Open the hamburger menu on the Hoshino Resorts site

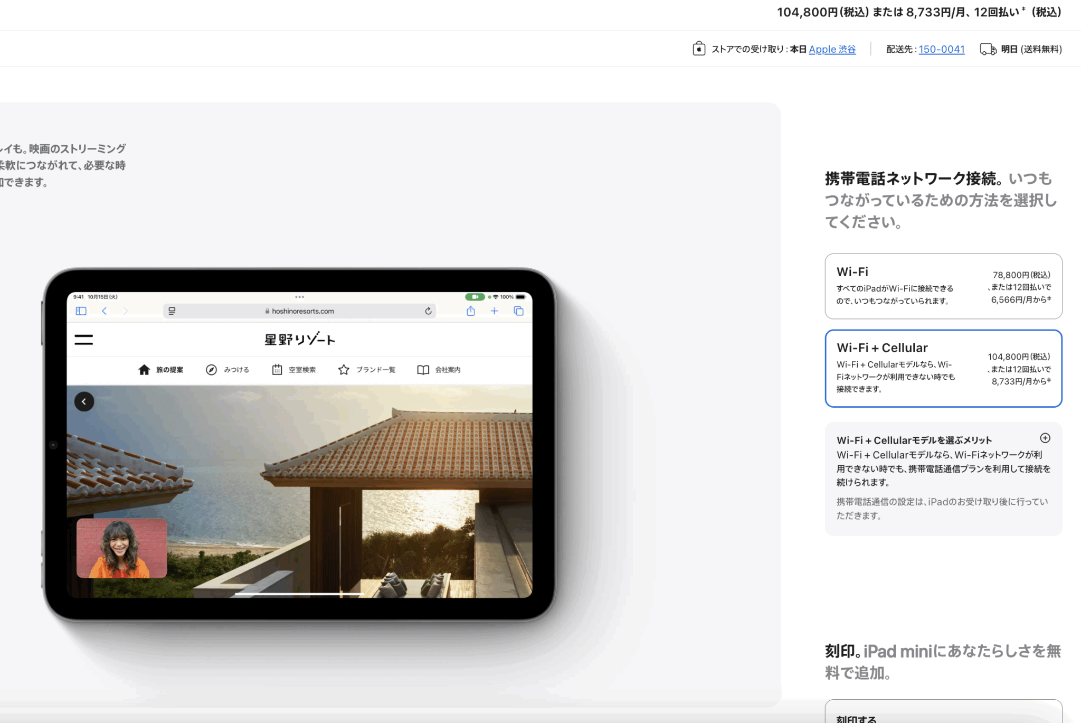point(83,340)
